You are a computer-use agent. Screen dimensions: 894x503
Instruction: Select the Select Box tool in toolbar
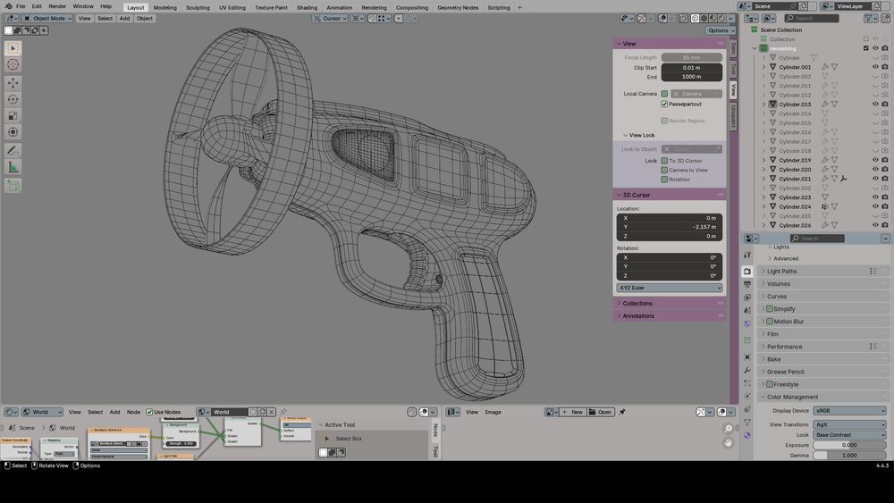point(13,48)
